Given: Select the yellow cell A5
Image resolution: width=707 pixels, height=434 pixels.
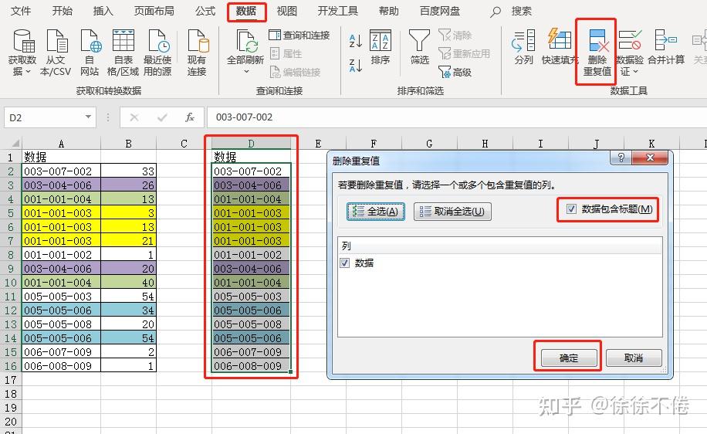Looking at the screenshot, I should click(x=61, y=213).
